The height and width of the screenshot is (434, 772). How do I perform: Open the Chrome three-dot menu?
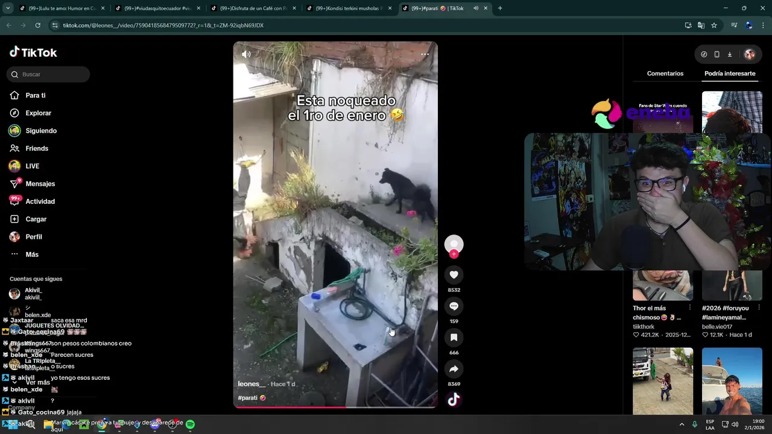point(763,25)
